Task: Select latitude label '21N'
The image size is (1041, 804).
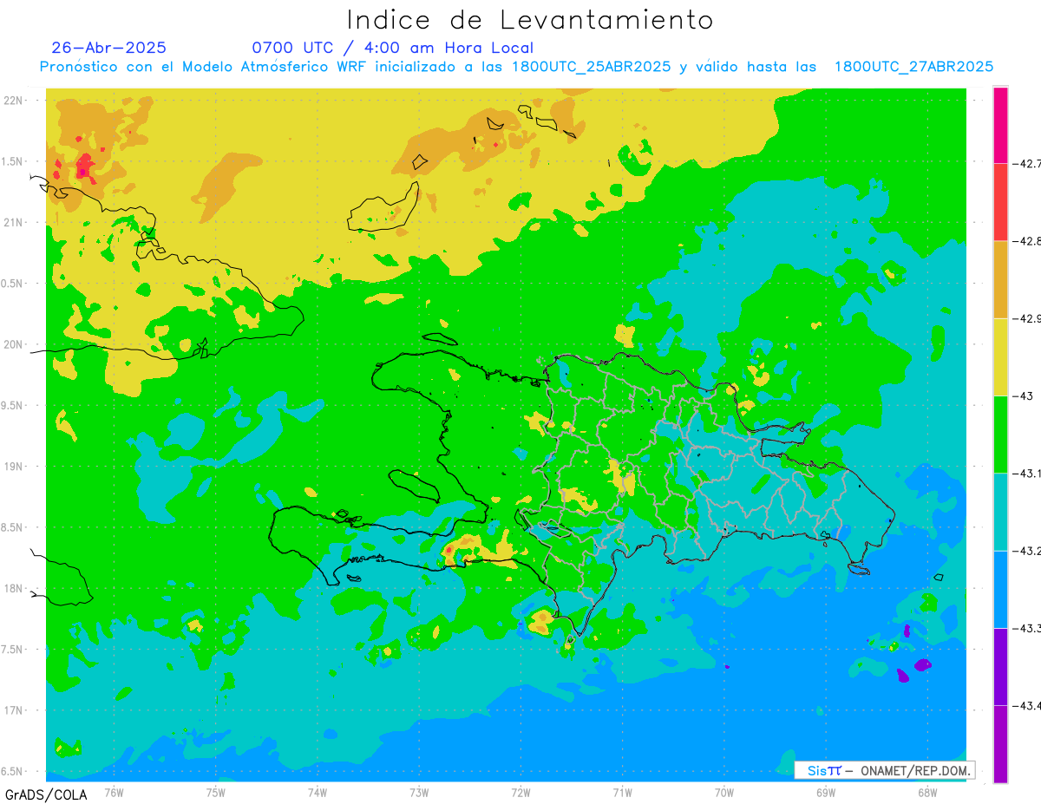Action: tap(14, 223)
